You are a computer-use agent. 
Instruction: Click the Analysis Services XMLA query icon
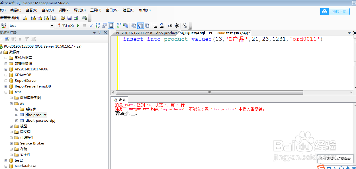(46, 18)
